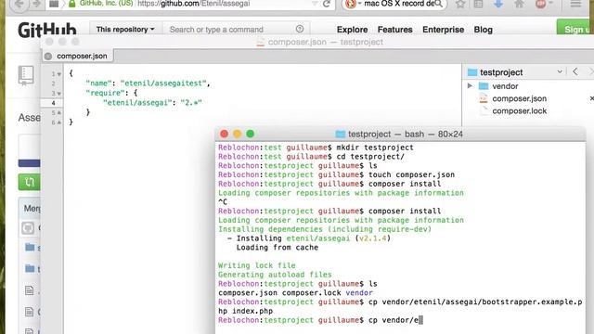Open the URL bar history dropdown arrow
This screenshot has height=334, width=594.
click(x=315, y=4)
